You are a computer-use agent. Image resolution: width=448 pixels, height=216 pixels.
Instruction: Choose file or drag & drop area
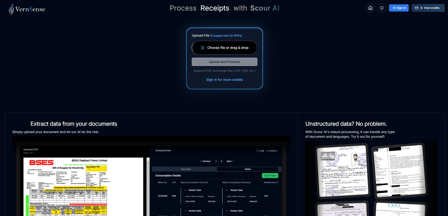click(224, 48)
